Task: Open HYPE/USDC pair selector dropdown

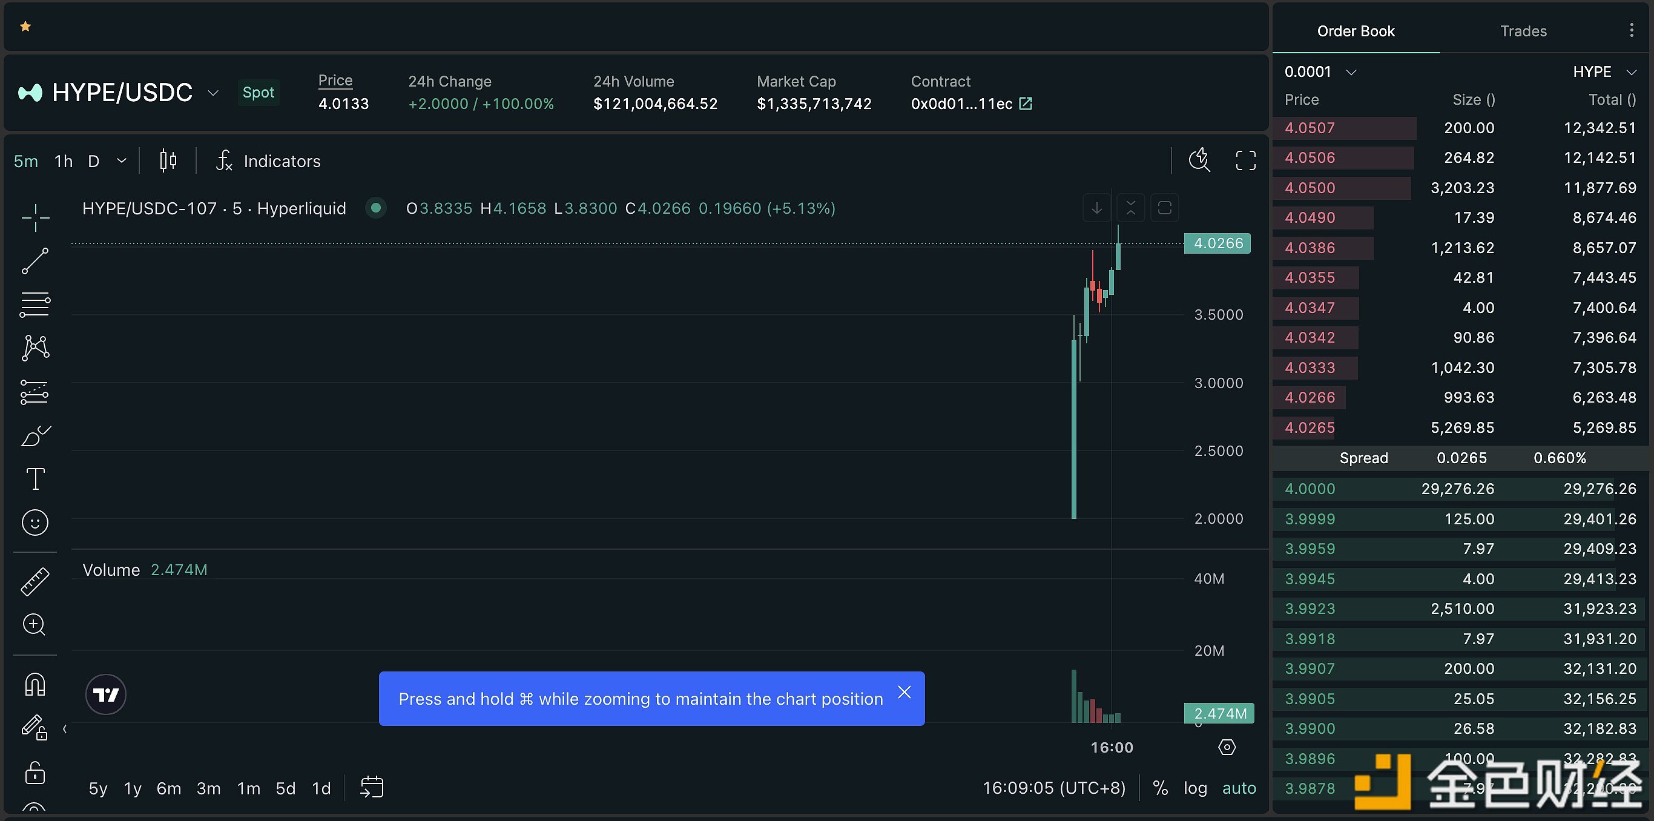Action: (213, 93)
